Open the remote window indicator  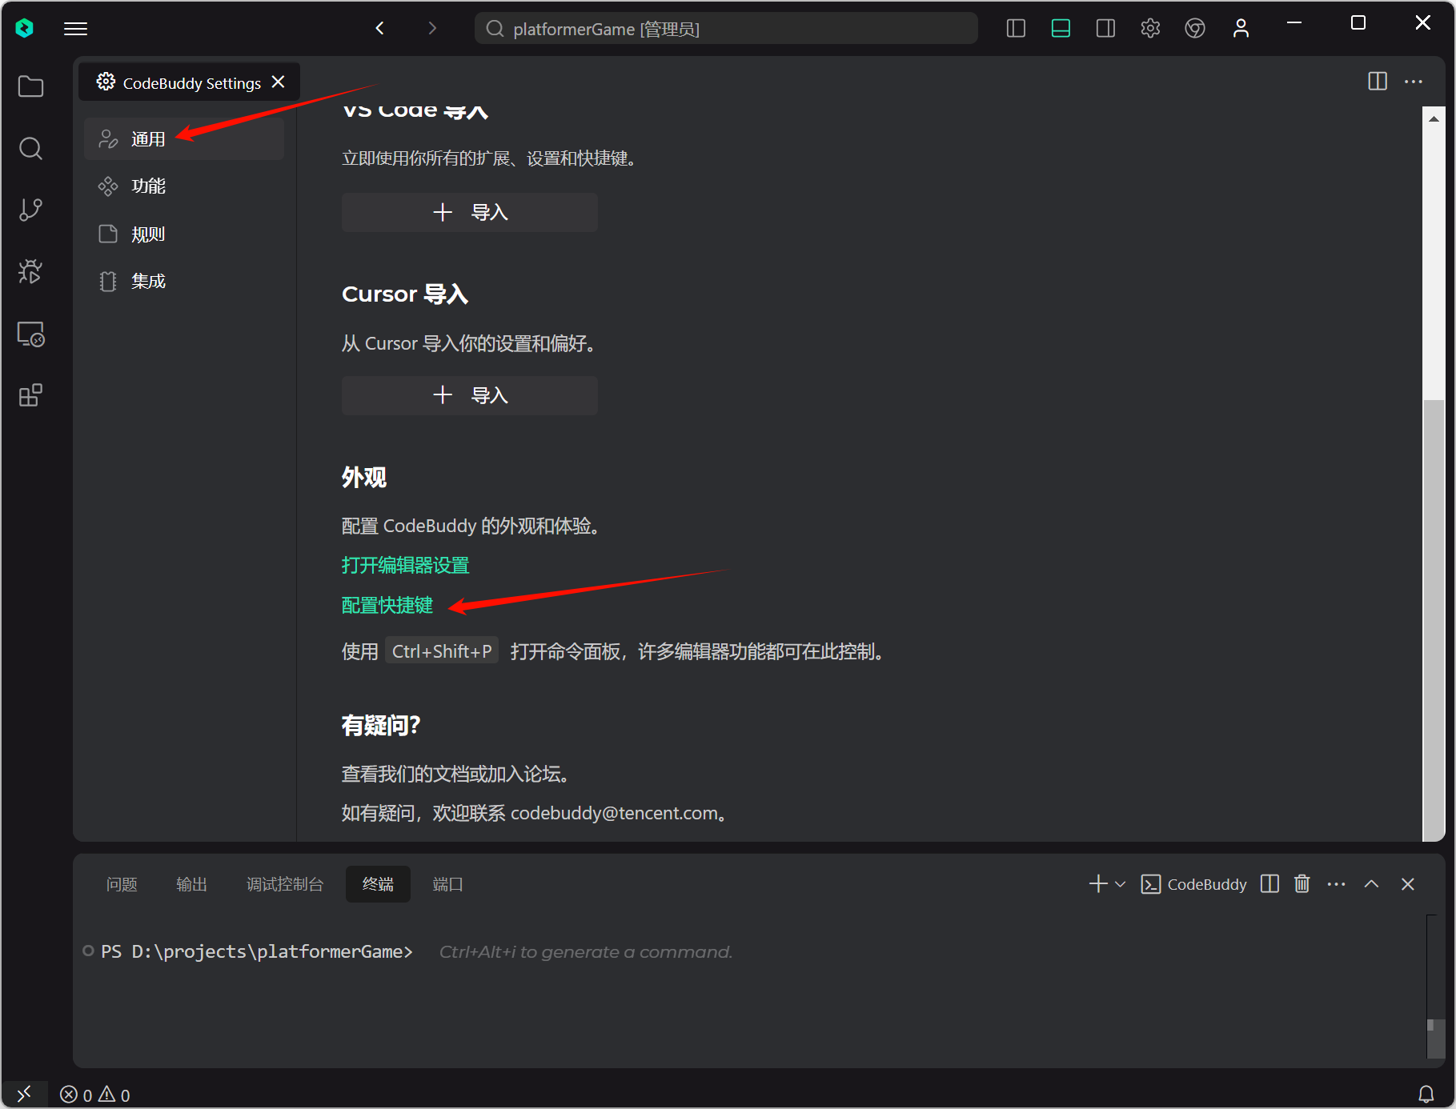[x=24, y=1094]
